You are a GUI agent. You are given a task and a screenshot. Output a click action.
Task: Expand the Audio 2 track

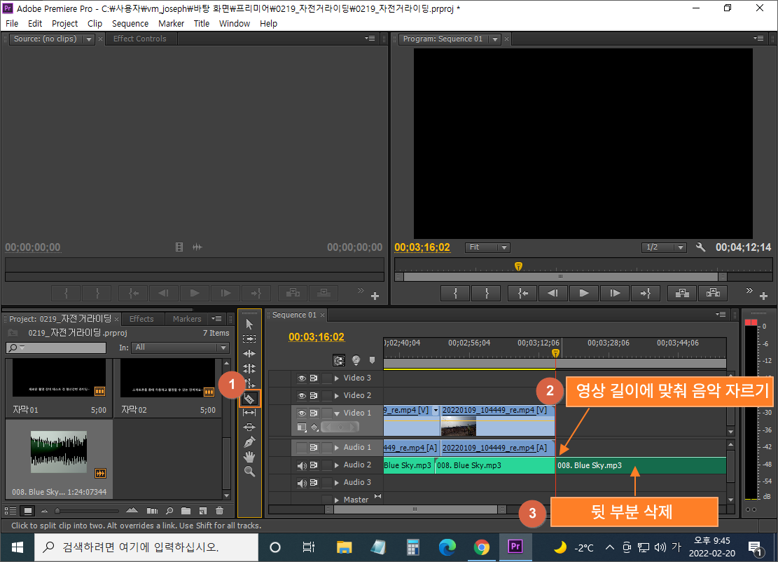(x=337, y=465)
